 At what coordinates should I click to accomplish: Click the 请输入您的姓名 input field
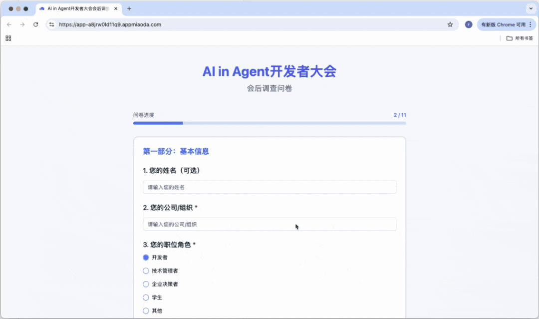pyautogui.click(x=269, y=187)
